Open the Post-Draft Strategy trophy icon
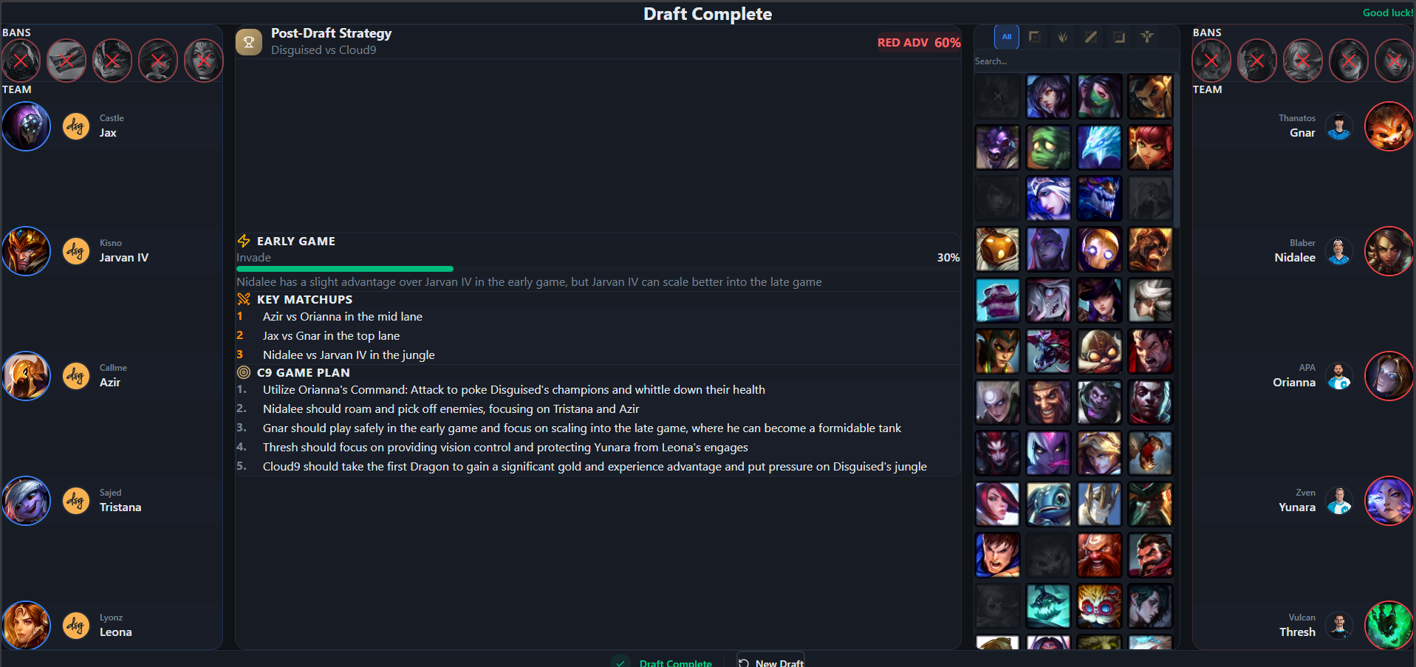The image size is (1416, 667). [249, 42]
